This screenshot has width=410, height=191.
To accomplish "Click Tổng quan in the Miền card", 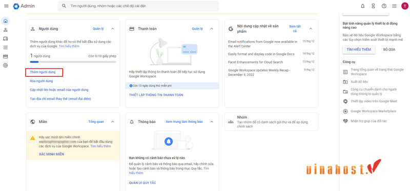I will (96, 122).
